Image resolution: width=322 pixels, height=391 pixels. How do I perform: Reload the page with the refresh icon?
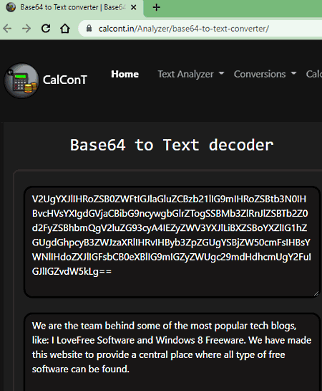[x=46, y=29]
